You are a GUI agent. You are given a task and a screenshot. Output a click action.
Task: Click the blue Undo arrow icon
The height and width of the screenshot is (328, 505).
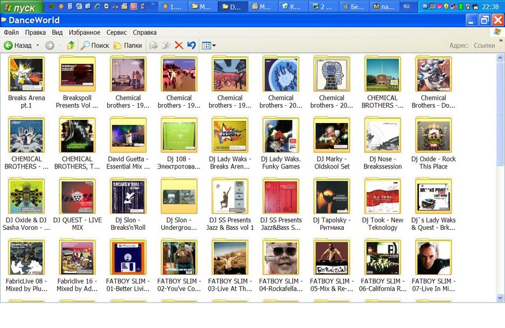pyautogui.click(x=192, y=46)
